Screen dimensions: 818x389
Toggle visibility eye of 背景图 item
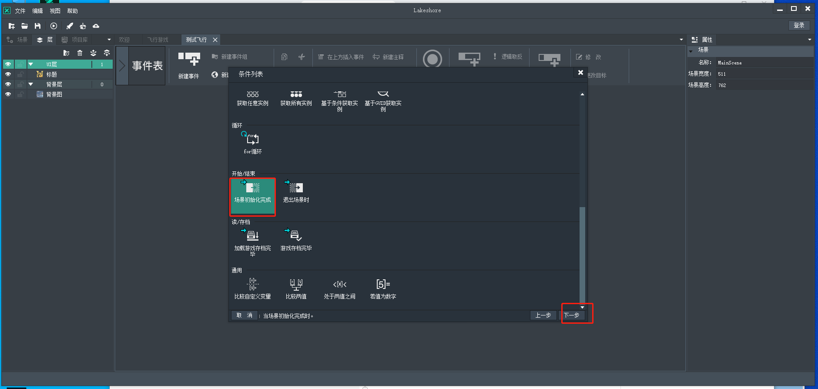[x=8, y=94]
